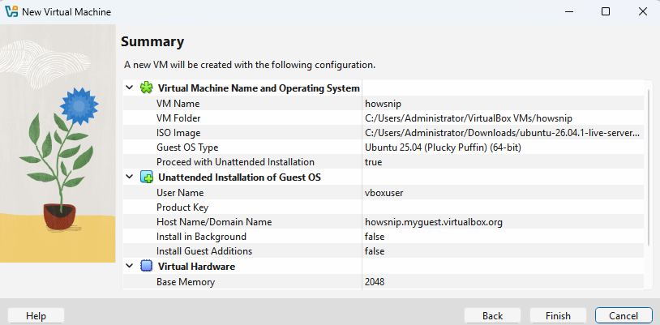Viewport: 660px width, 325px height.
Task: Click the blue Virtual Hardware chip icon
Action: point(146,267)
